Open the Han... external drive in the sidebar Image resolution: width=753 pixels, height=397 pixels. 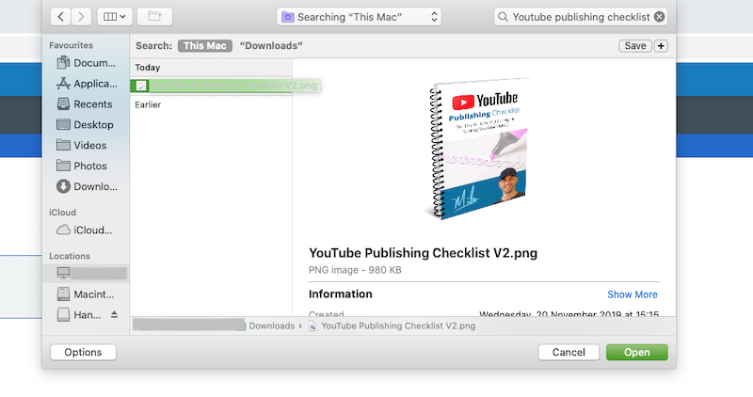pos(79,315)
